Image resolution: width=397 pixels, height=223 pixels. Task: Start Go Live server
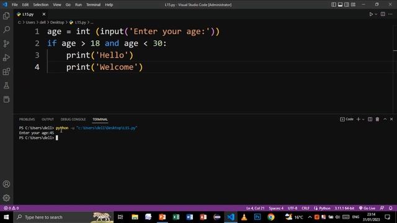coord(367,208)
